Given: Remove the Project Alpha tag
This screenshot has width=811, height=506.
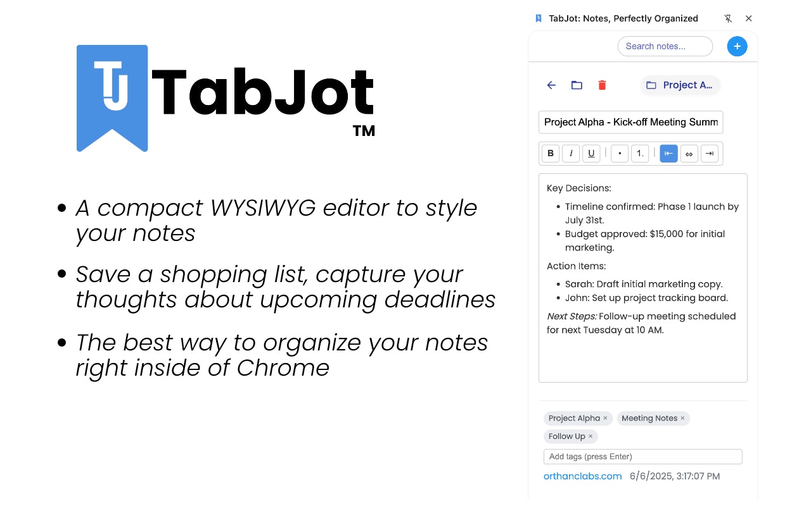Looking at the screenshot, I should coord(605,418).
